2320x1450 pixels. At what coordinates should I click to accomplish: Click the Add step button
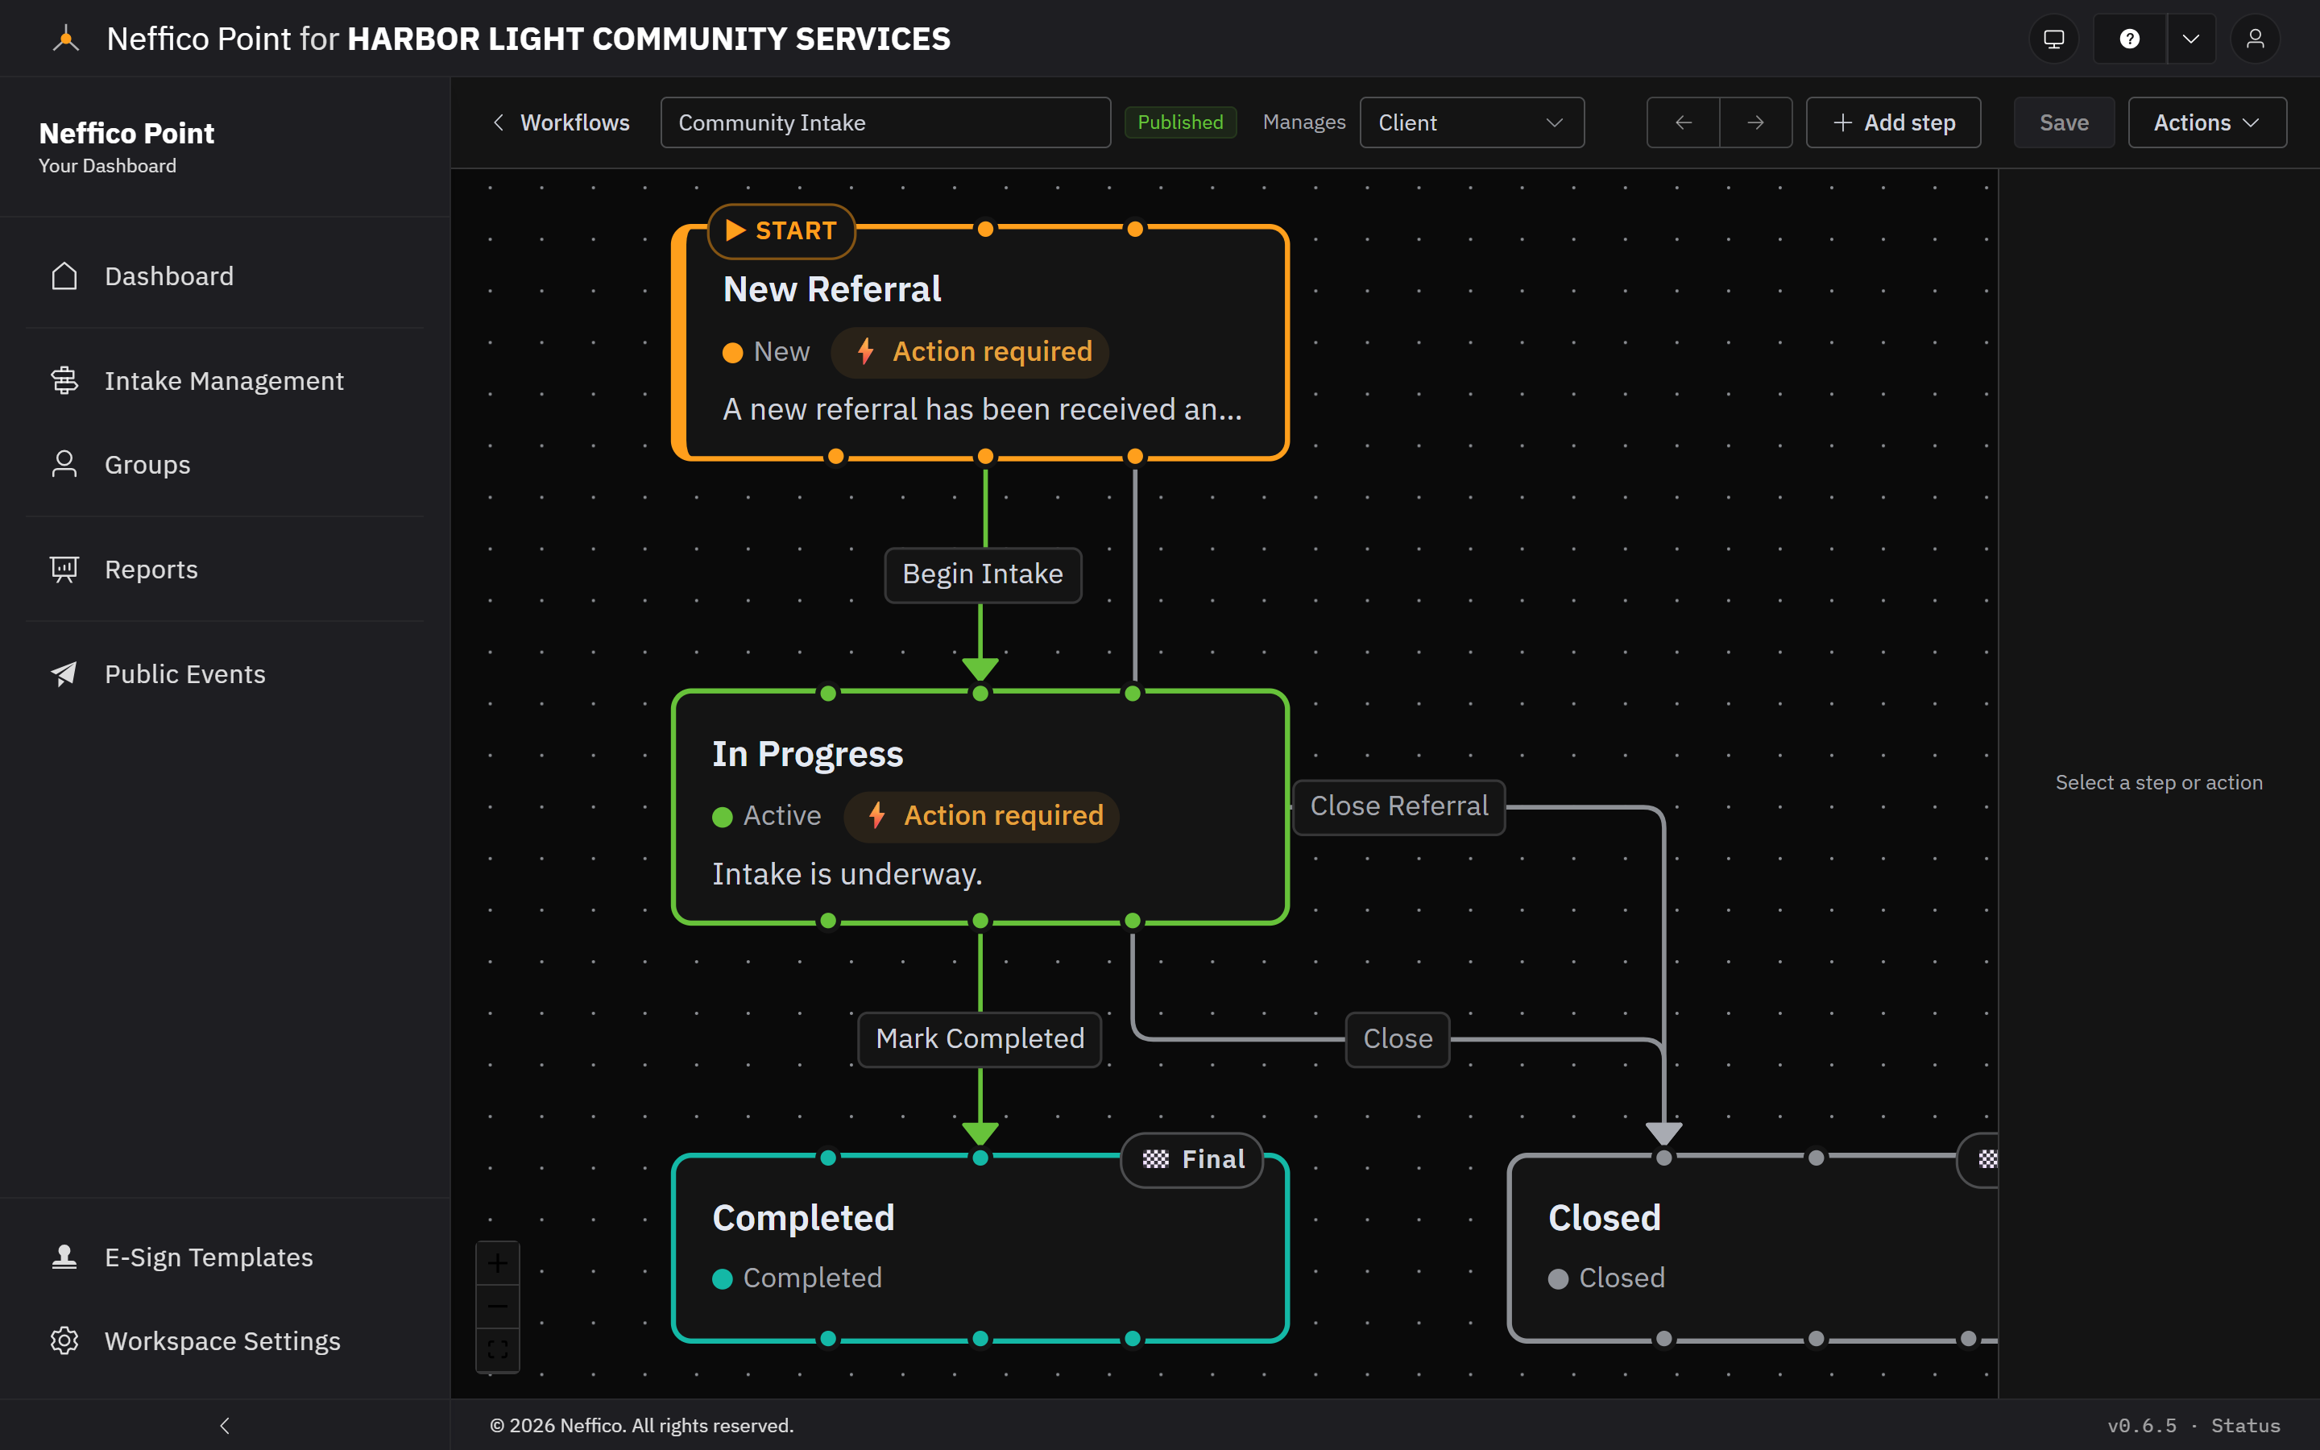1893,122
